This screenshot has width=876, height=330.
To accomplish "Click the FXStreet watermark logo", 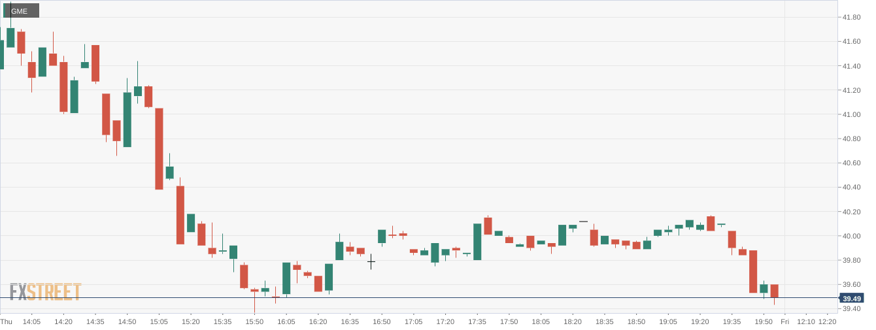I will pos(45,292).
